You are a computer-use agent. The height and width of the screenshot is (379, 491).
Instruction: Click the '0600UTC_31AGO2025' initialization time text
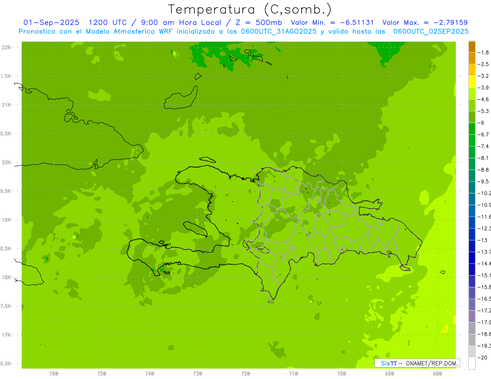(279, 31)
